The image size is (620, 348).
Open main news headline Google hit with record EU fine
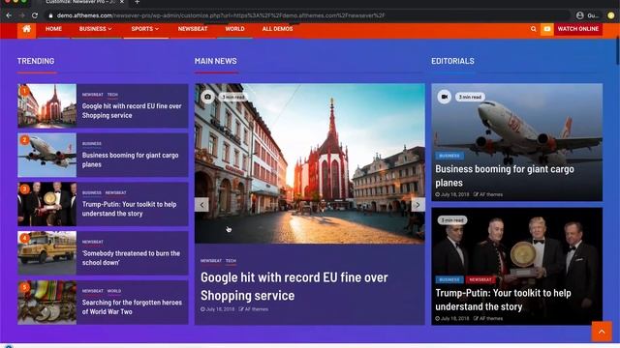(x=294, y=286)
